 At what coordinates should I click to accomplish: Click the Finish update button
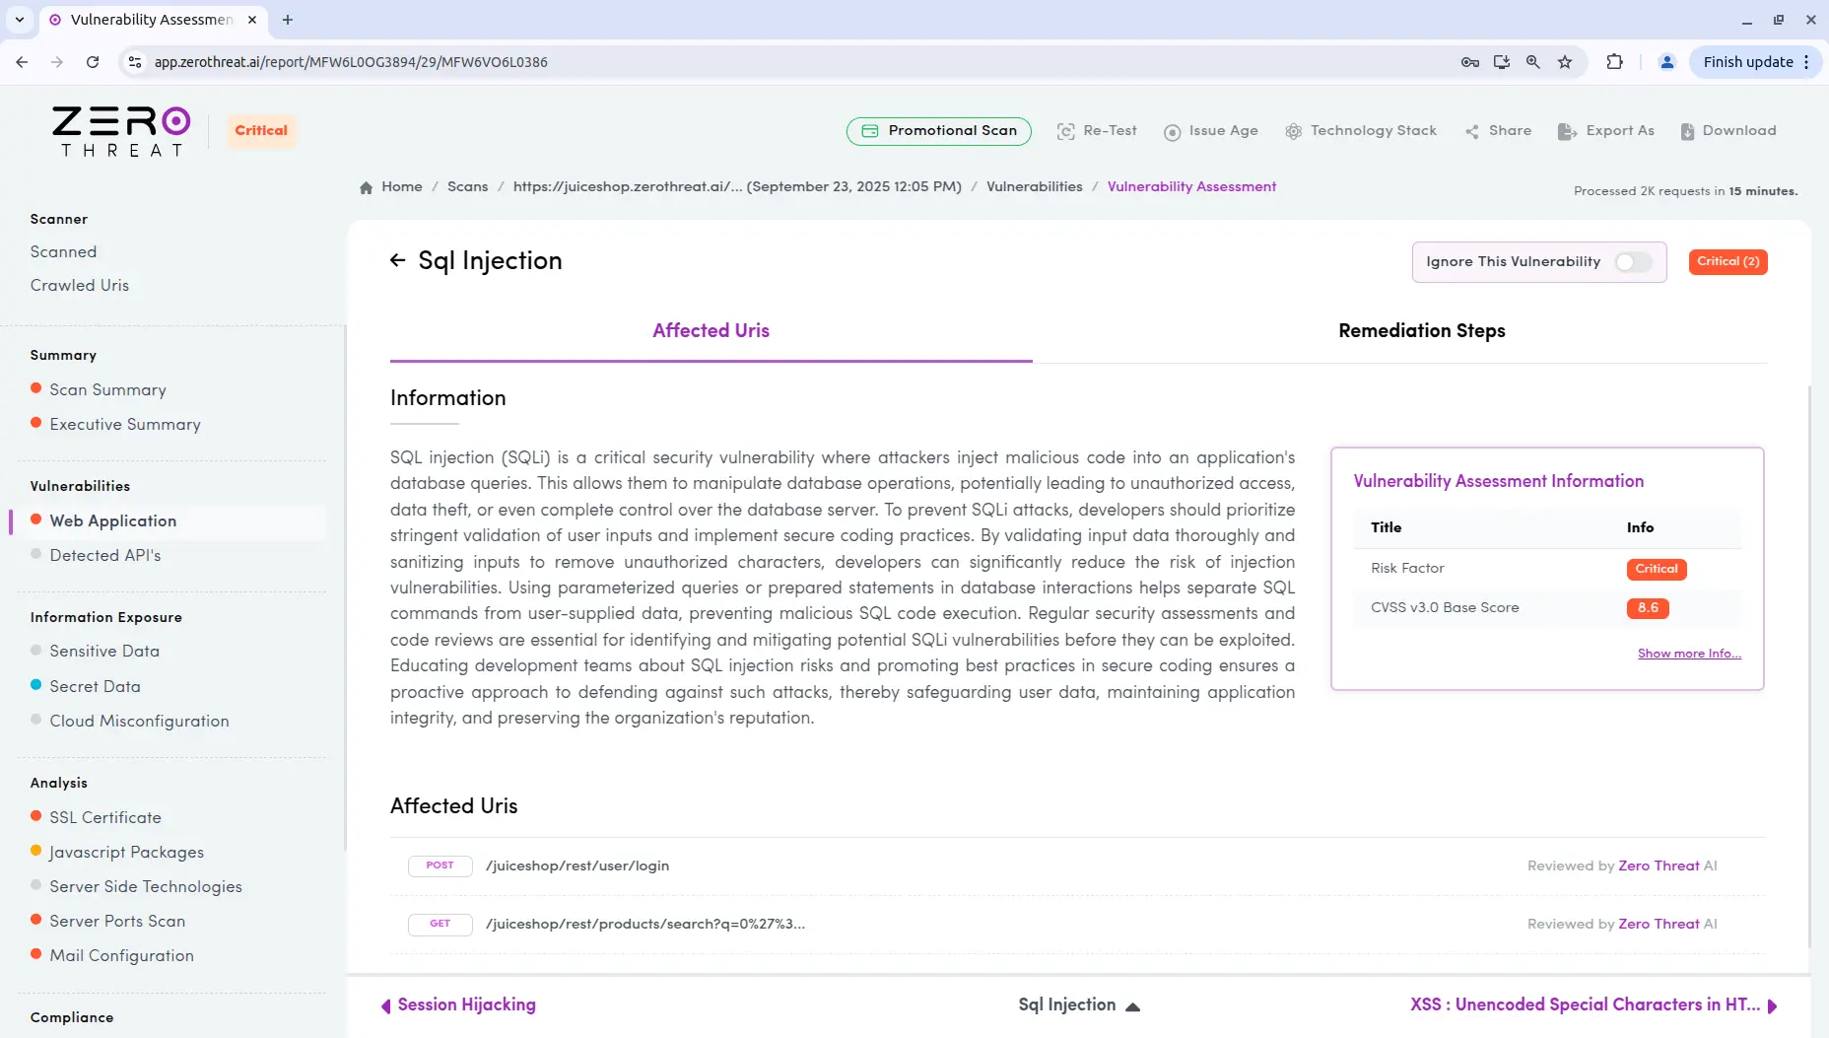(1748, 62)
